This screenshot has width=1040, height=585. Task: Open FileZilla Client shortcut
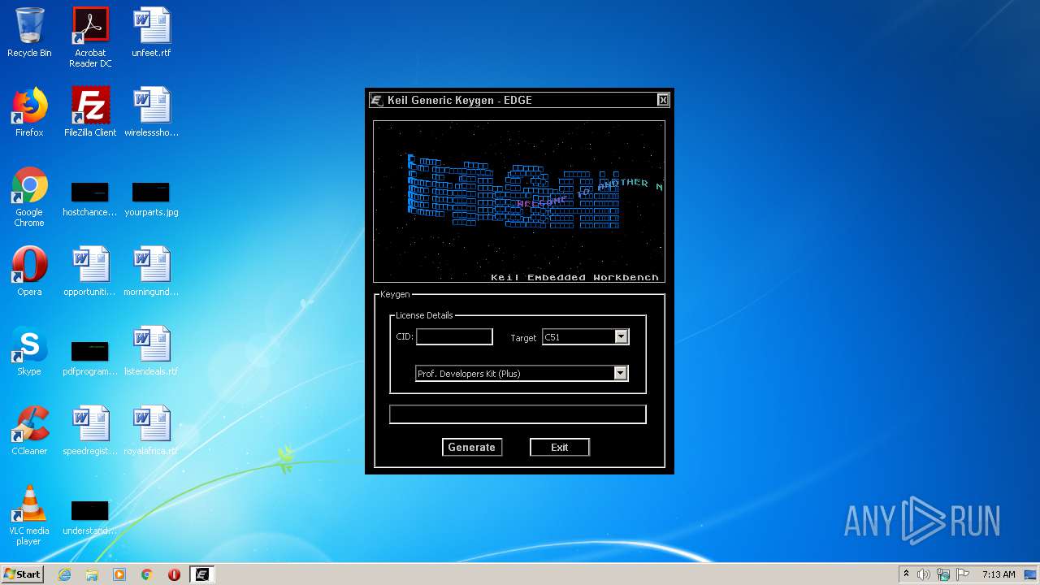[90, 112]
